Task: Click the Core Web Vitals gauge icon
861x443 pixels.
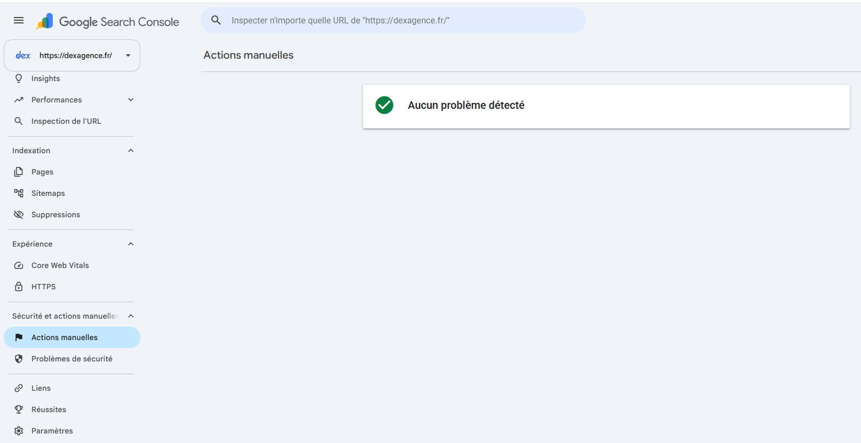Action: (19, 265)
